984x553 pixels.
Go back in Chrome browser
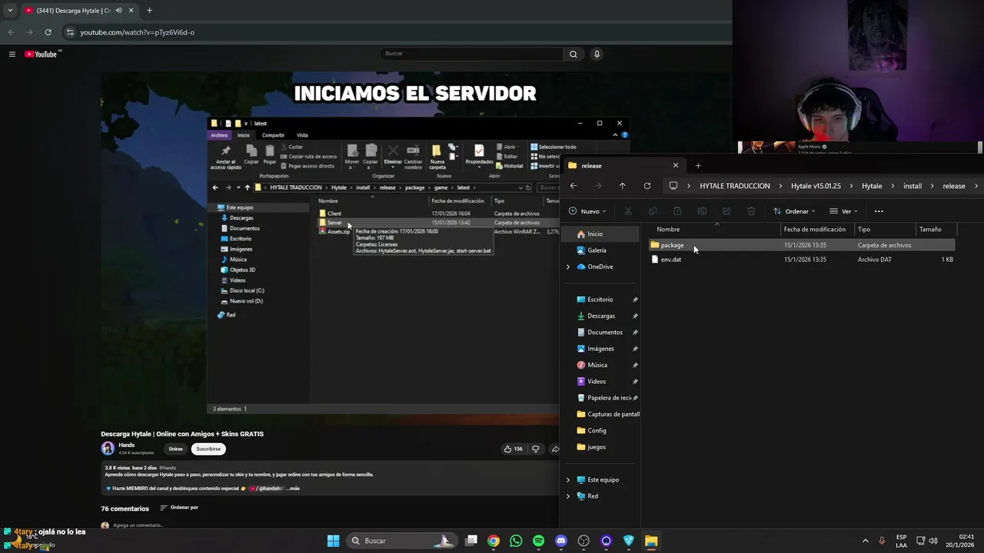[x=11, y=32]
